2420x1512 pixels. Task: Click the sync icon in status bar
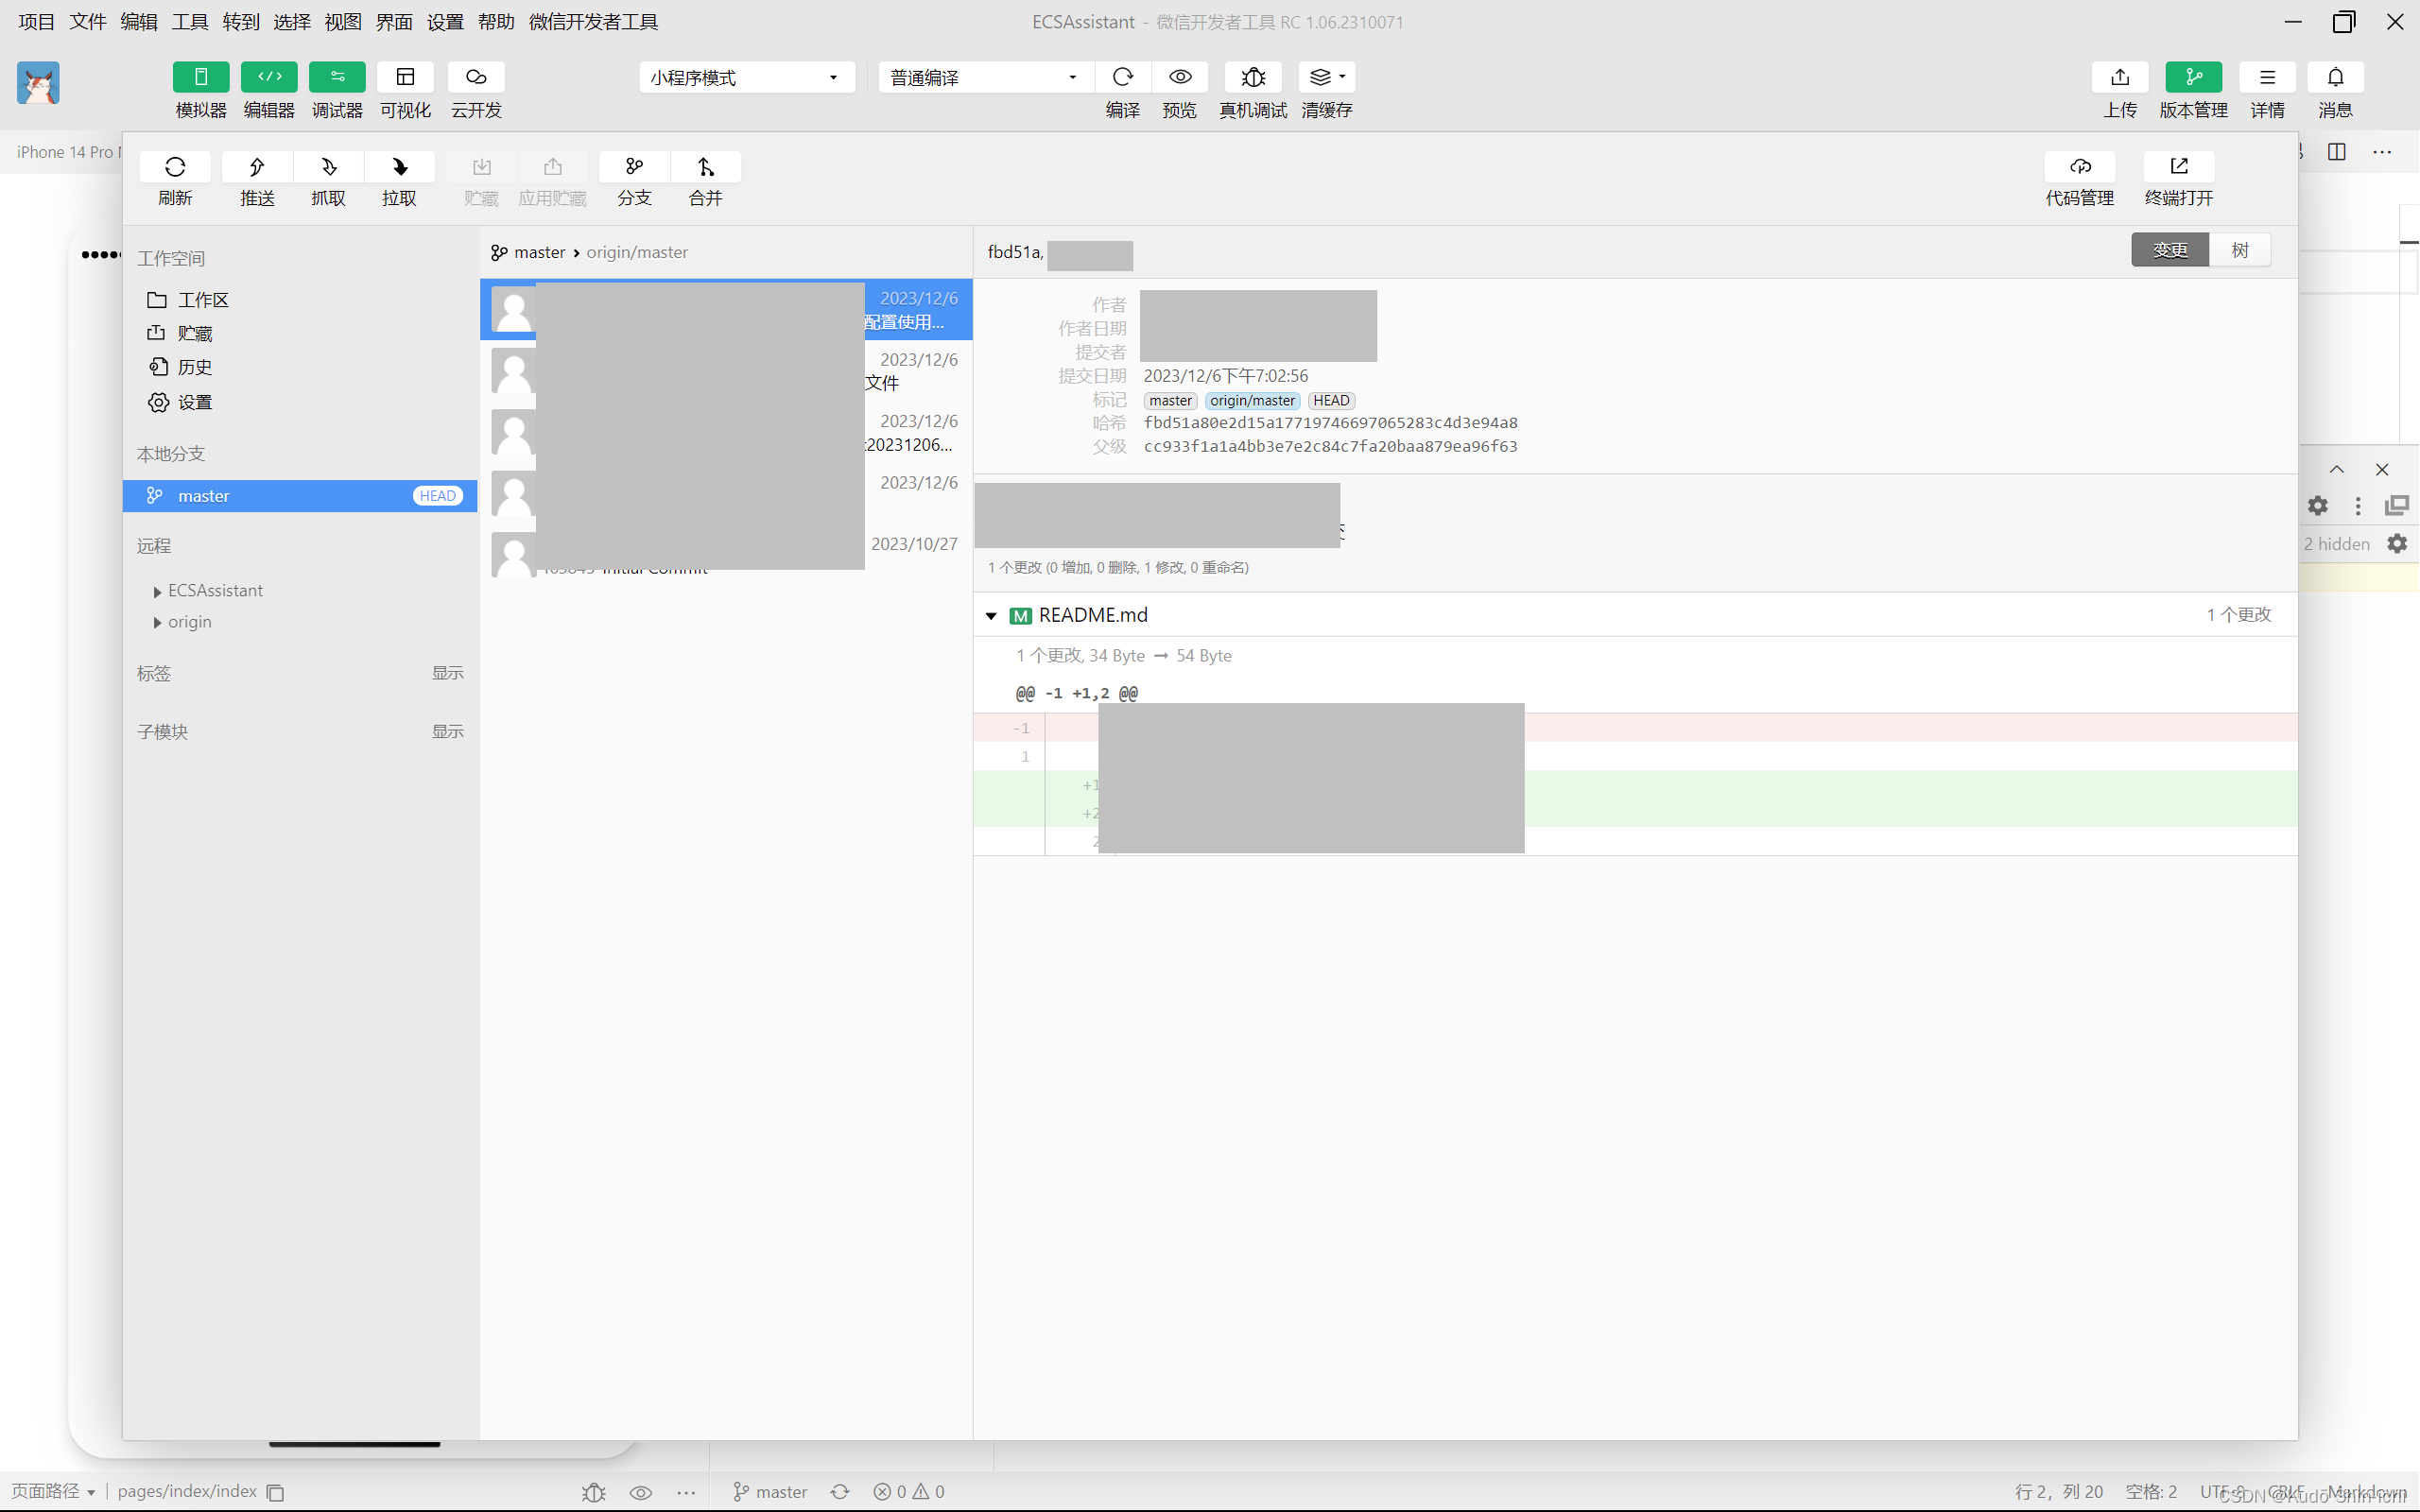point(840,1492)
